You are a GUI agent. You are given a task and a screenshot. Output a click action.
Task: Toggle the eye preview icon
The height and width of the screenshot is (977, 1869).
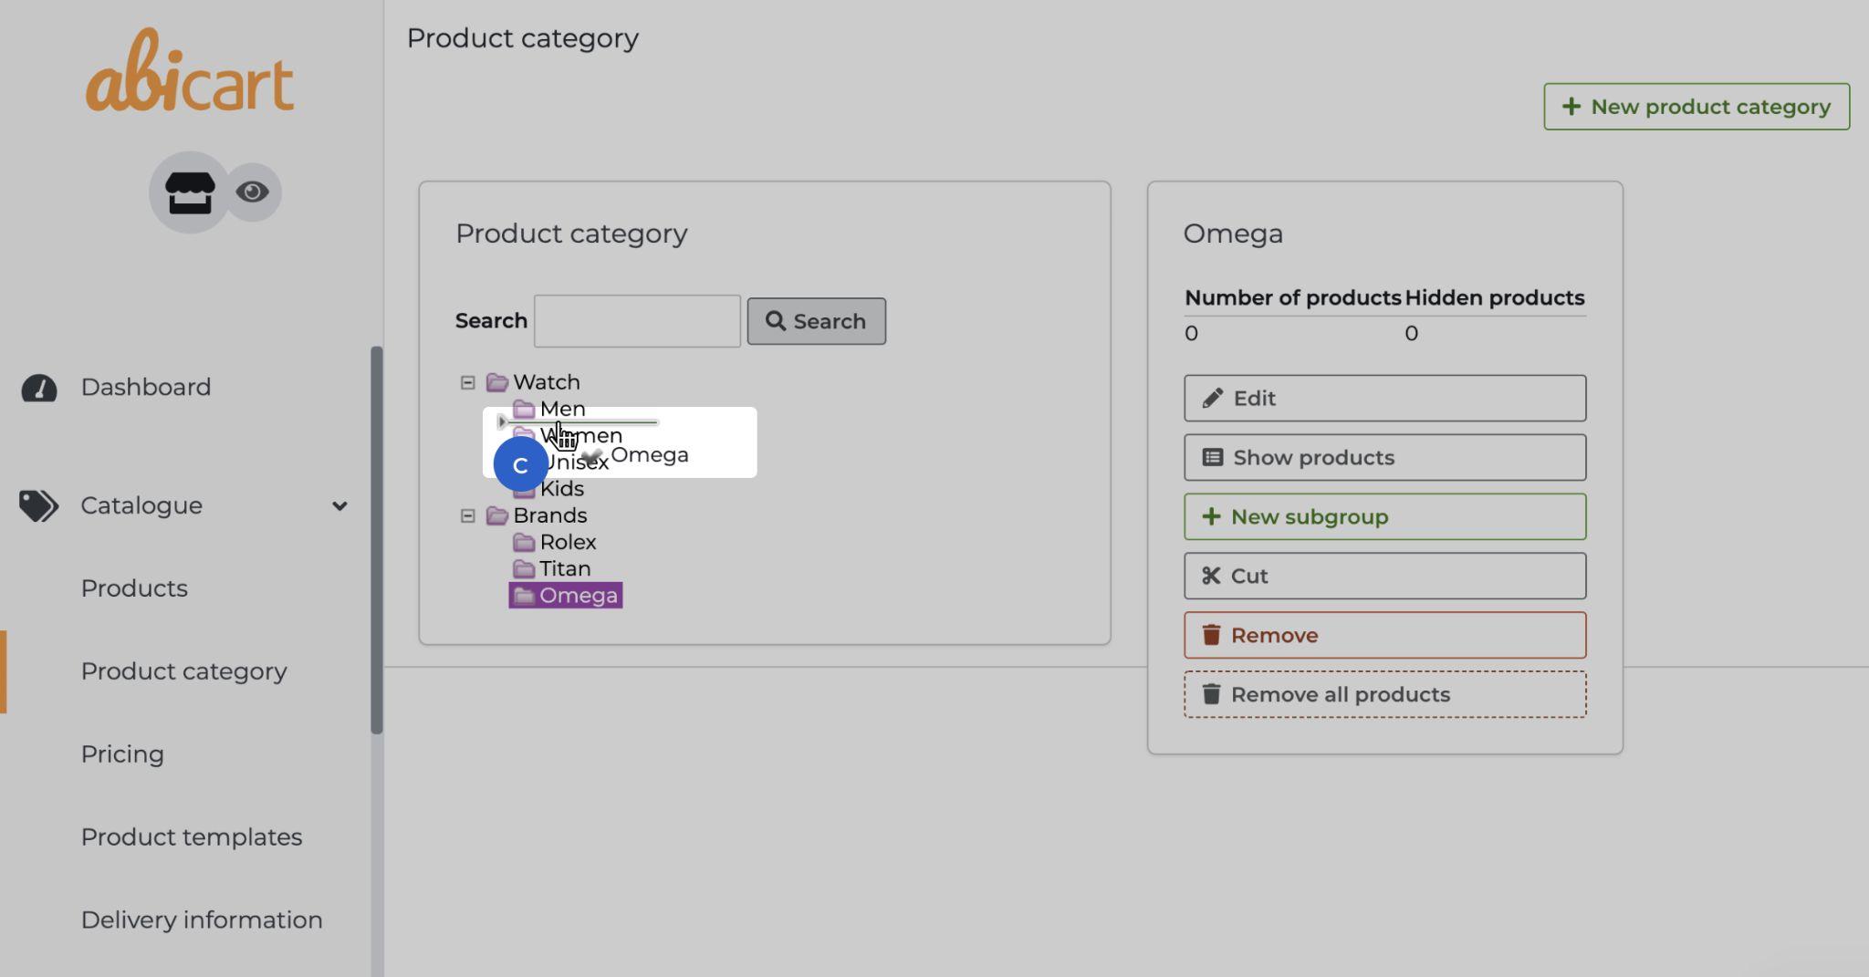(x=252, y=192)
